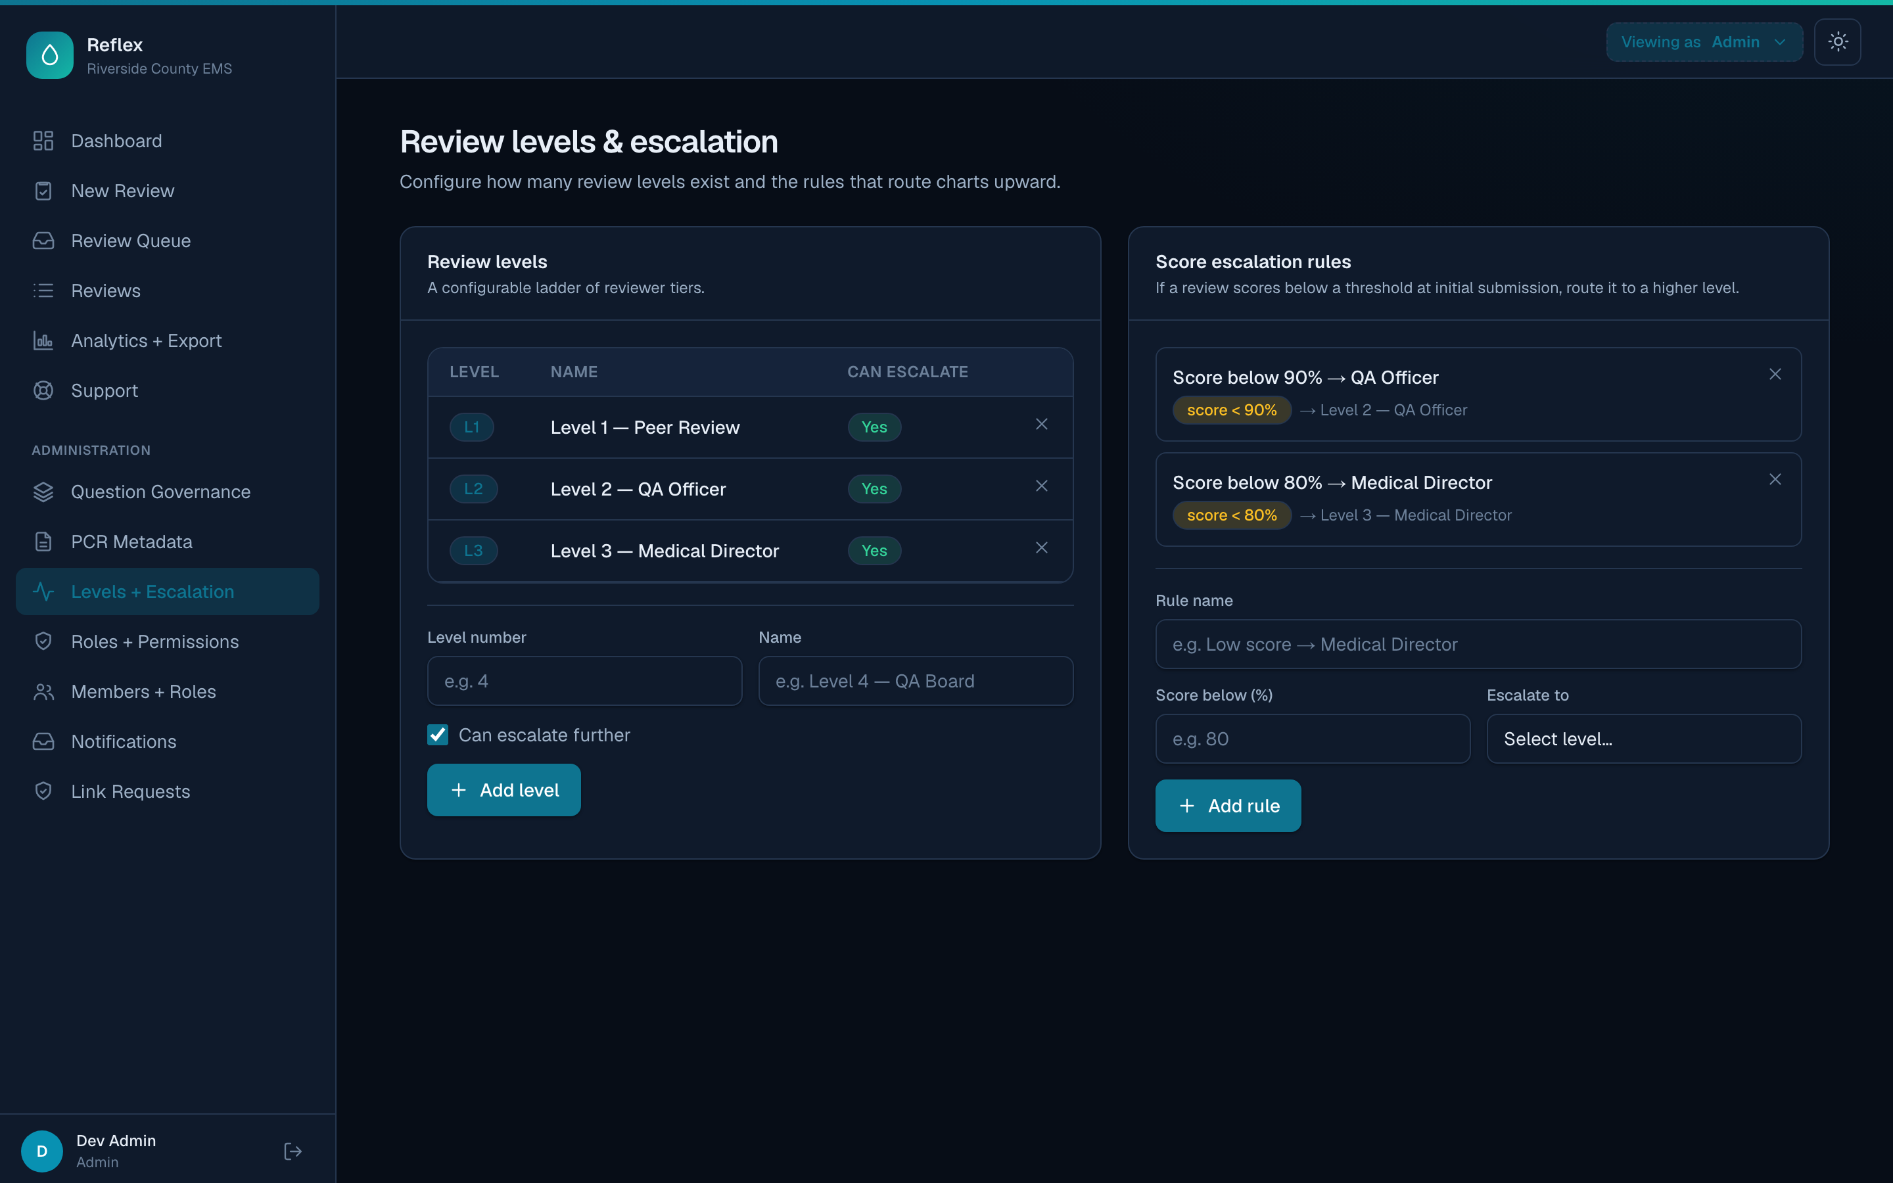Viewport: 1893px width, 1183px height.
Task: Open the Support page
Action: (x=168, y=390)
